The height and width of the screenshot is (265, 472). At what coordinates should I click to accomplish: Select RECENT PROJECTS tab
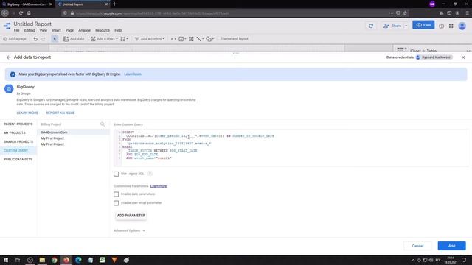[18, 124]
